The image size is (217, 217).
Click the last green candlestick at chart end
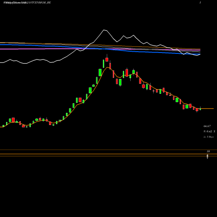201,109
